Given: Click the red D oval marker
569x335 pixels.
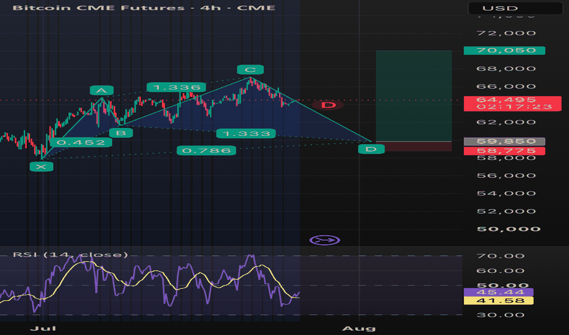Looking at the screenshot, I should (328, 105).
